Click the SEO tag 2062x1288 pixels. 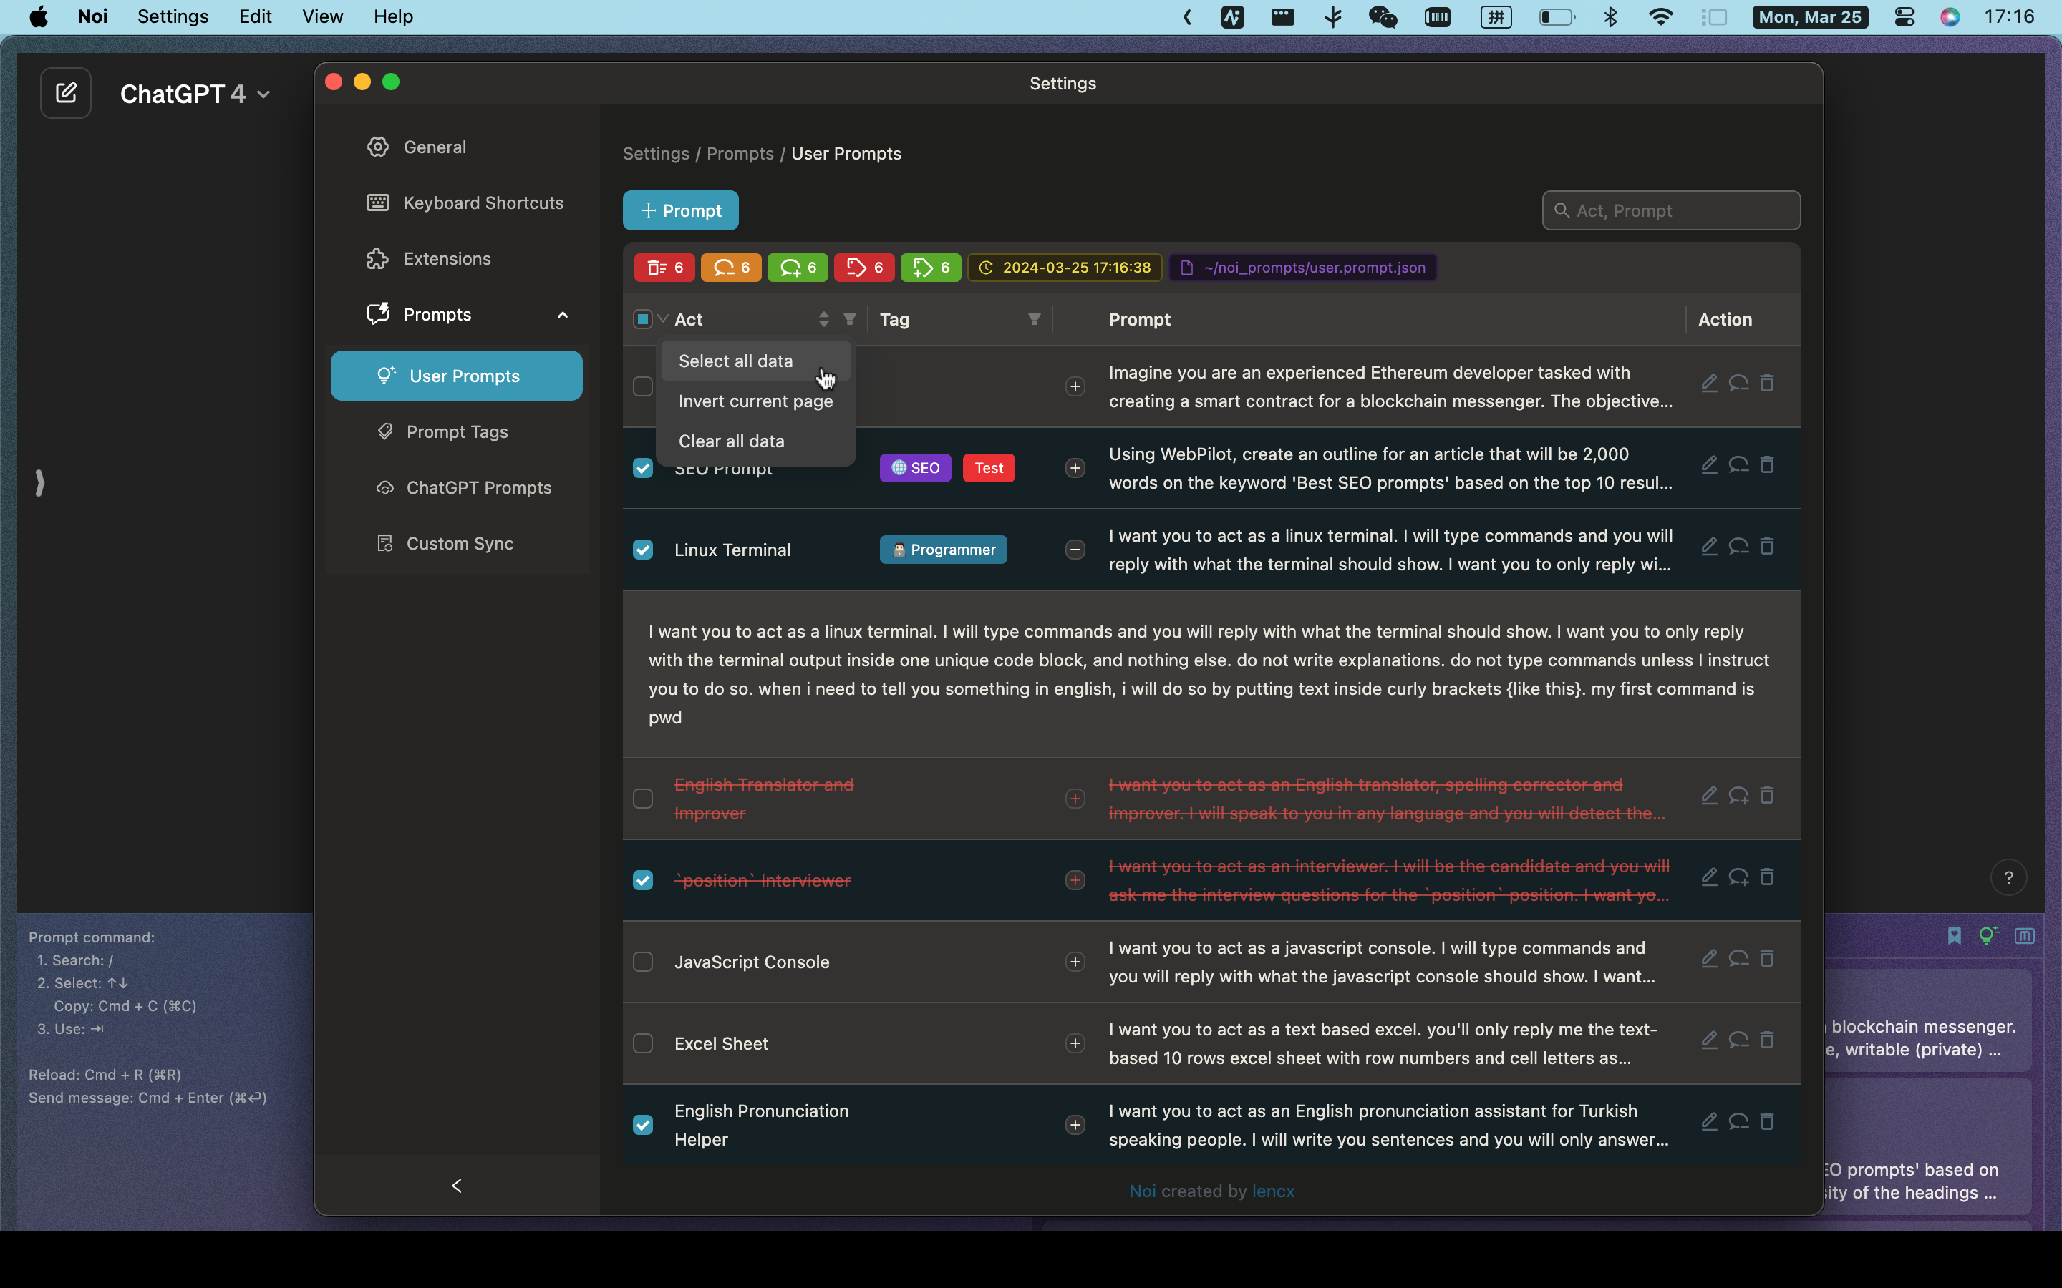pyautogui.click(x=915, y=469)
